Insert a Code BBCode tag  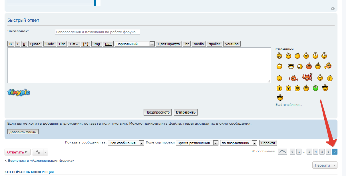point(50,44)
